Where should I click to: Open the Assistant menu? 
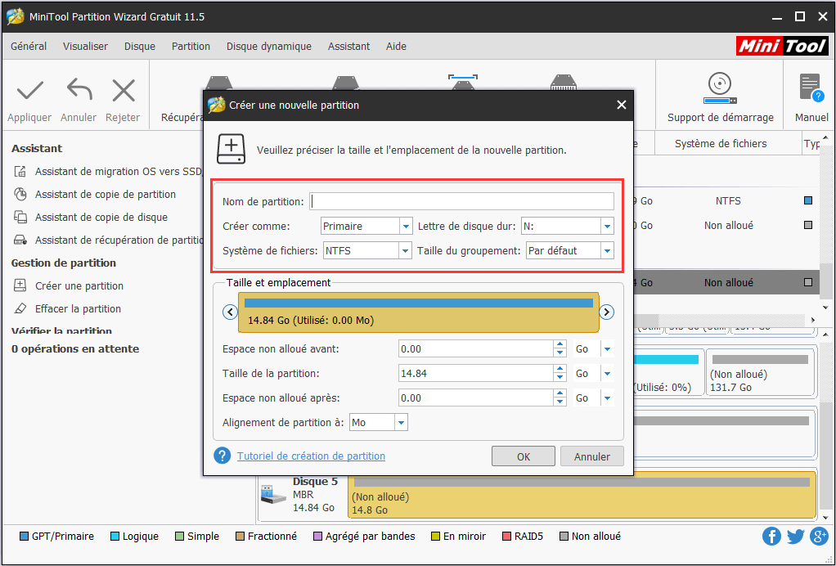(348, 47)
